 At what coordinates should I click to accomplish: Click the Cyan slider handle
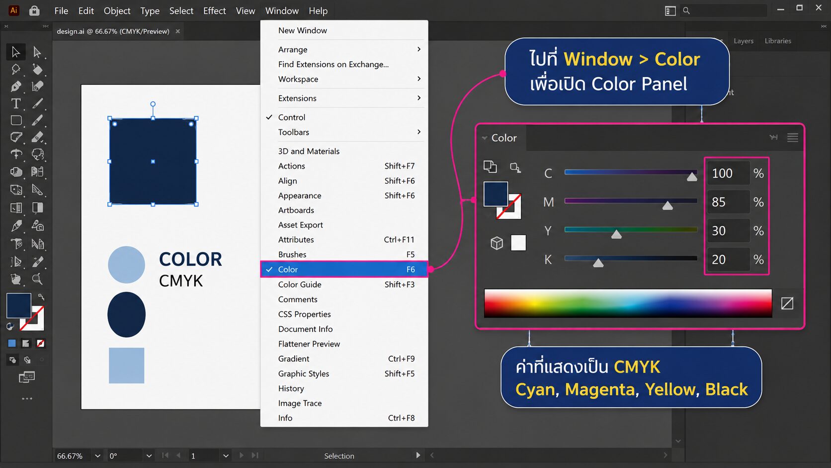pos(692,177)
